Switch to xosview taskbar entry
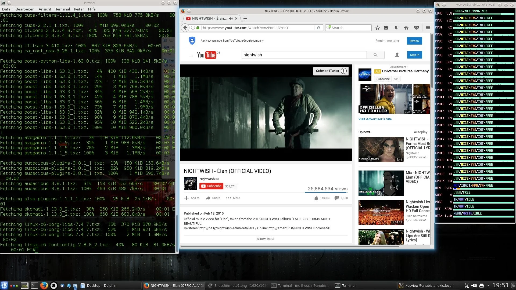The width and height of the screenshot is (516, 290). (428, 285)
